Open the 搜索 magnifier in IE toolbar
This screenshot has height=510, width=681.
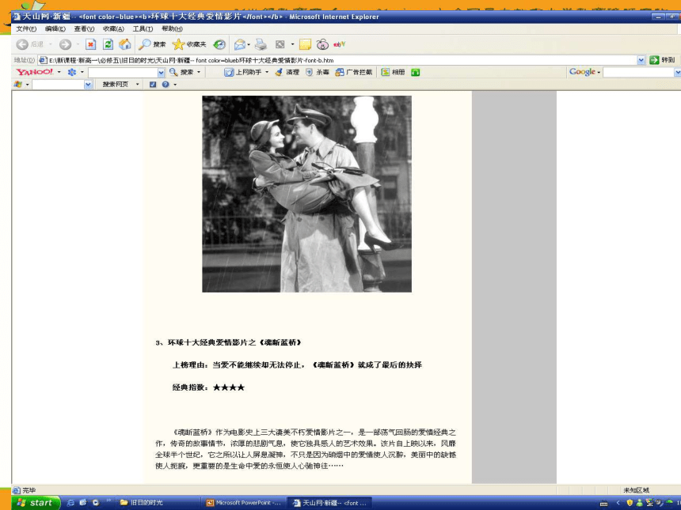click(152, 44)
